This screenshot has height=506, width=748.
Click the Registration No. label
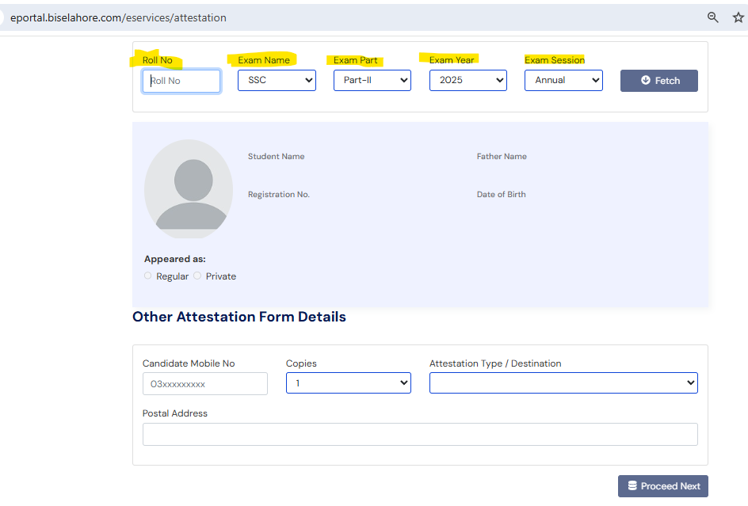click(x=279, y=195)
